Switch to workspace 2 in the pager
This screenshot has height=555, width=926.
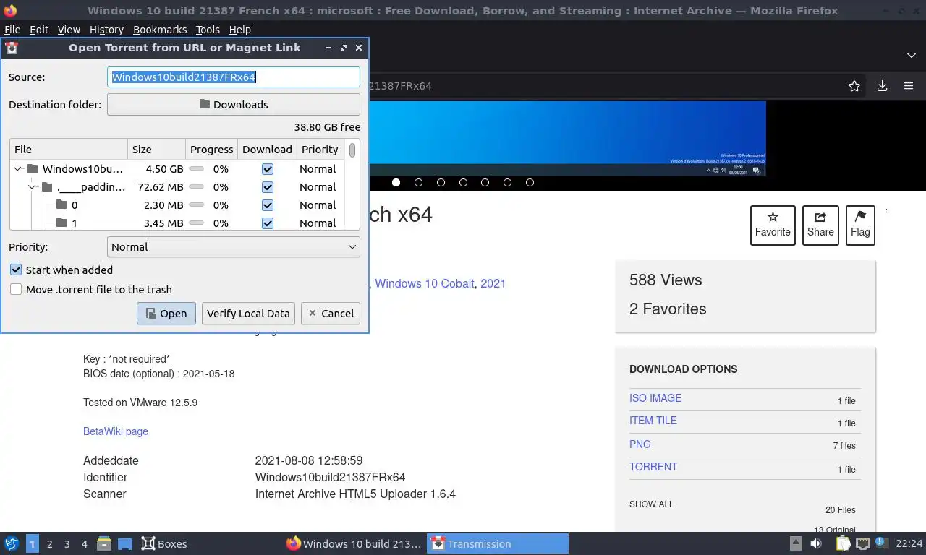(x=50, y=543)
